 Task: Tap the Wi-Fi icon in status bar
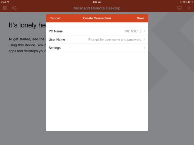point(8,2)
